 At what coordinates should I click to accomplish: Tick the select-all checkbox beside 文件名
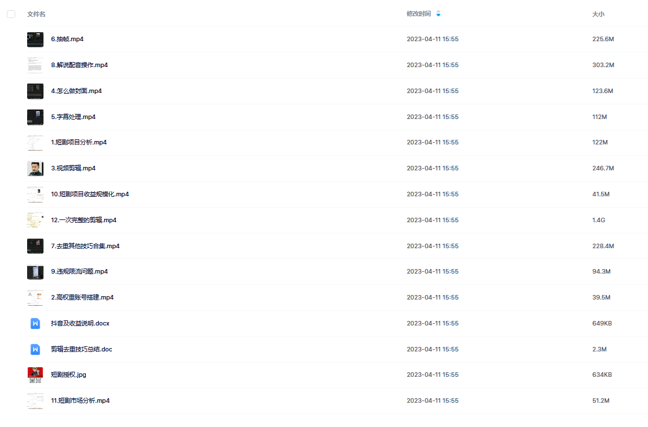(11, 14)
